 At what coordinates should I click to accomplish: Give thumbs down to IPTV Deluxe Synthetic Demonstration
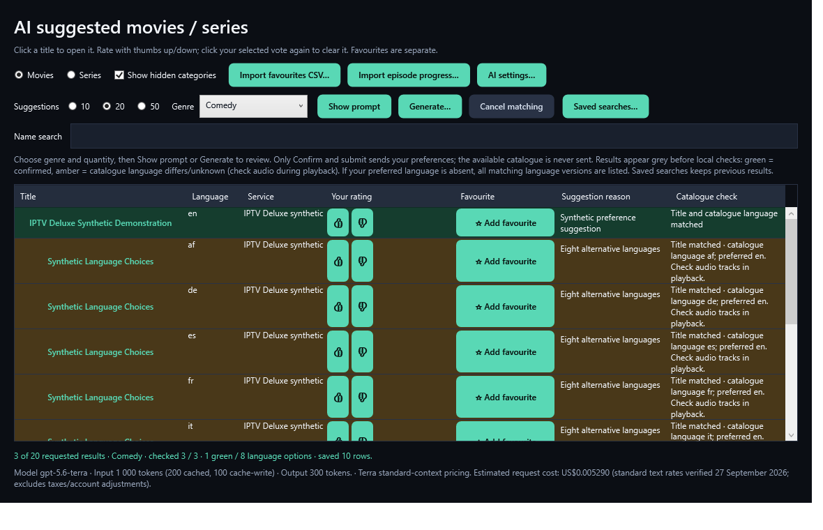pos(362,222)
